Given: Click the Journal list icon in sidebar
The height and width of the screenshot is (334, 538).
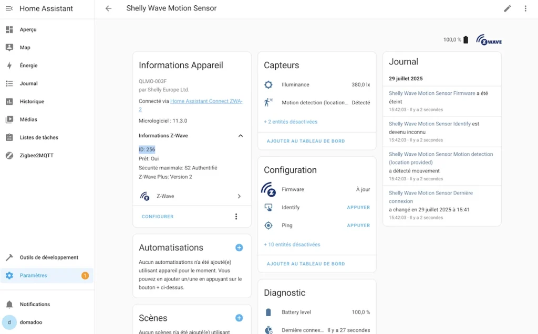Looking at the screenshot, I should [x=9, y=83].
